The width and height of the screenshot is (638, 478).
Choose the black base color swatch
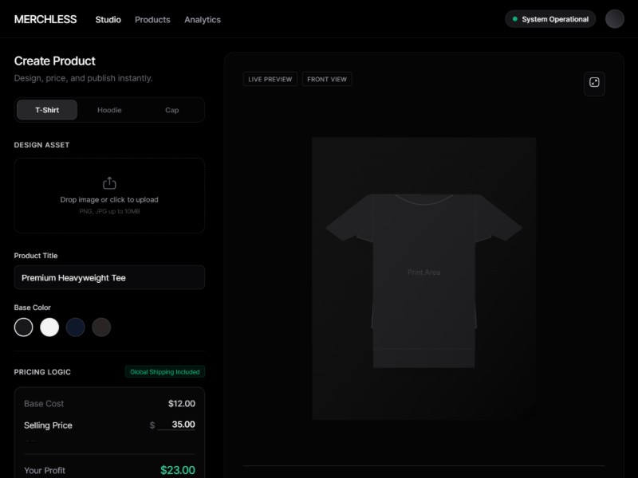pyautogui.click(x=24, y=327)
